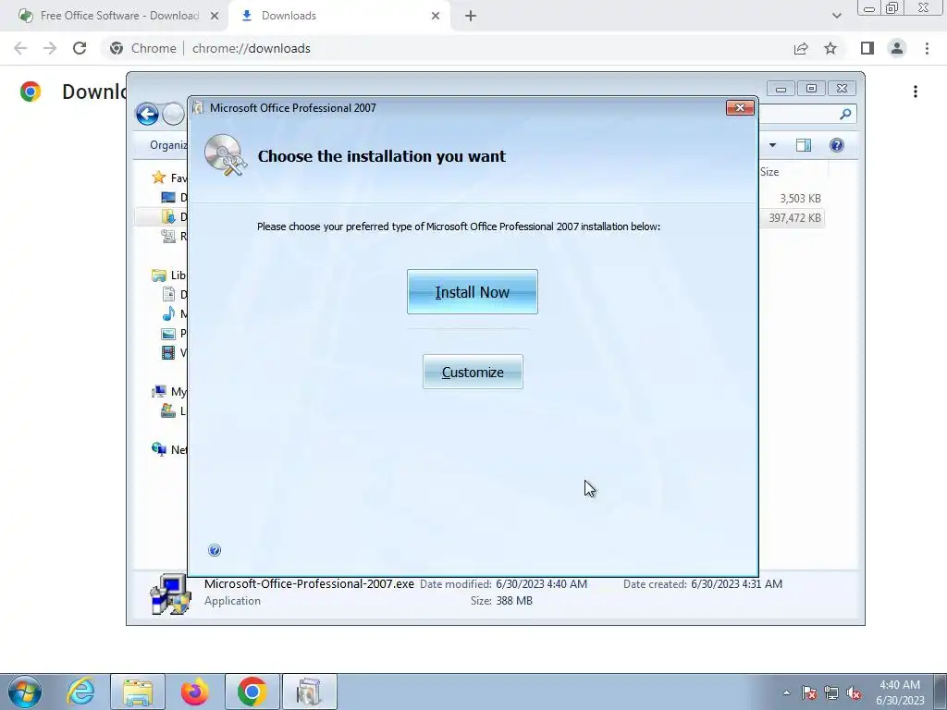The image size is (947, 710).
Task: Go back in the Explorer window
Action: [x=147, y=114]
